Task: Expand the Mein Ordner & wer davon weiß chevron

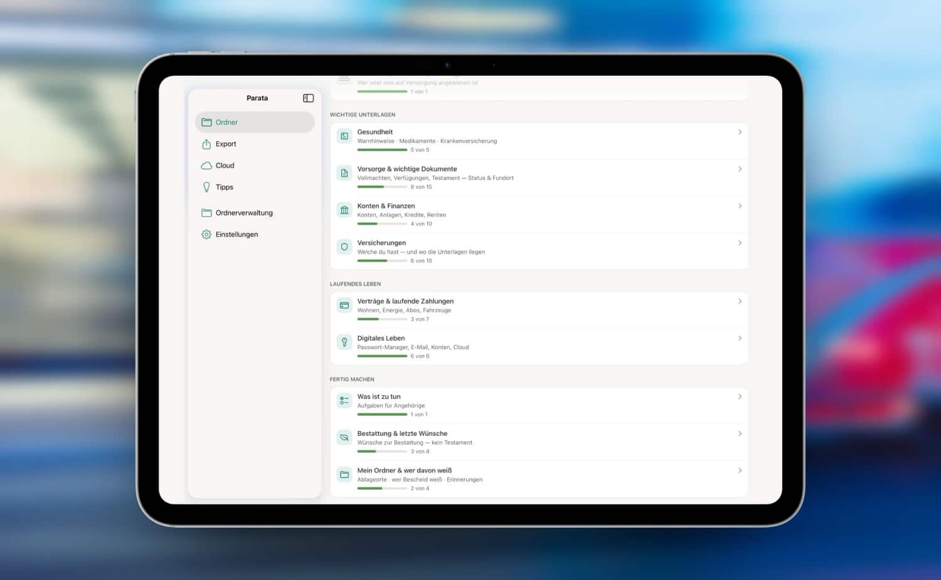Action: 740,470
